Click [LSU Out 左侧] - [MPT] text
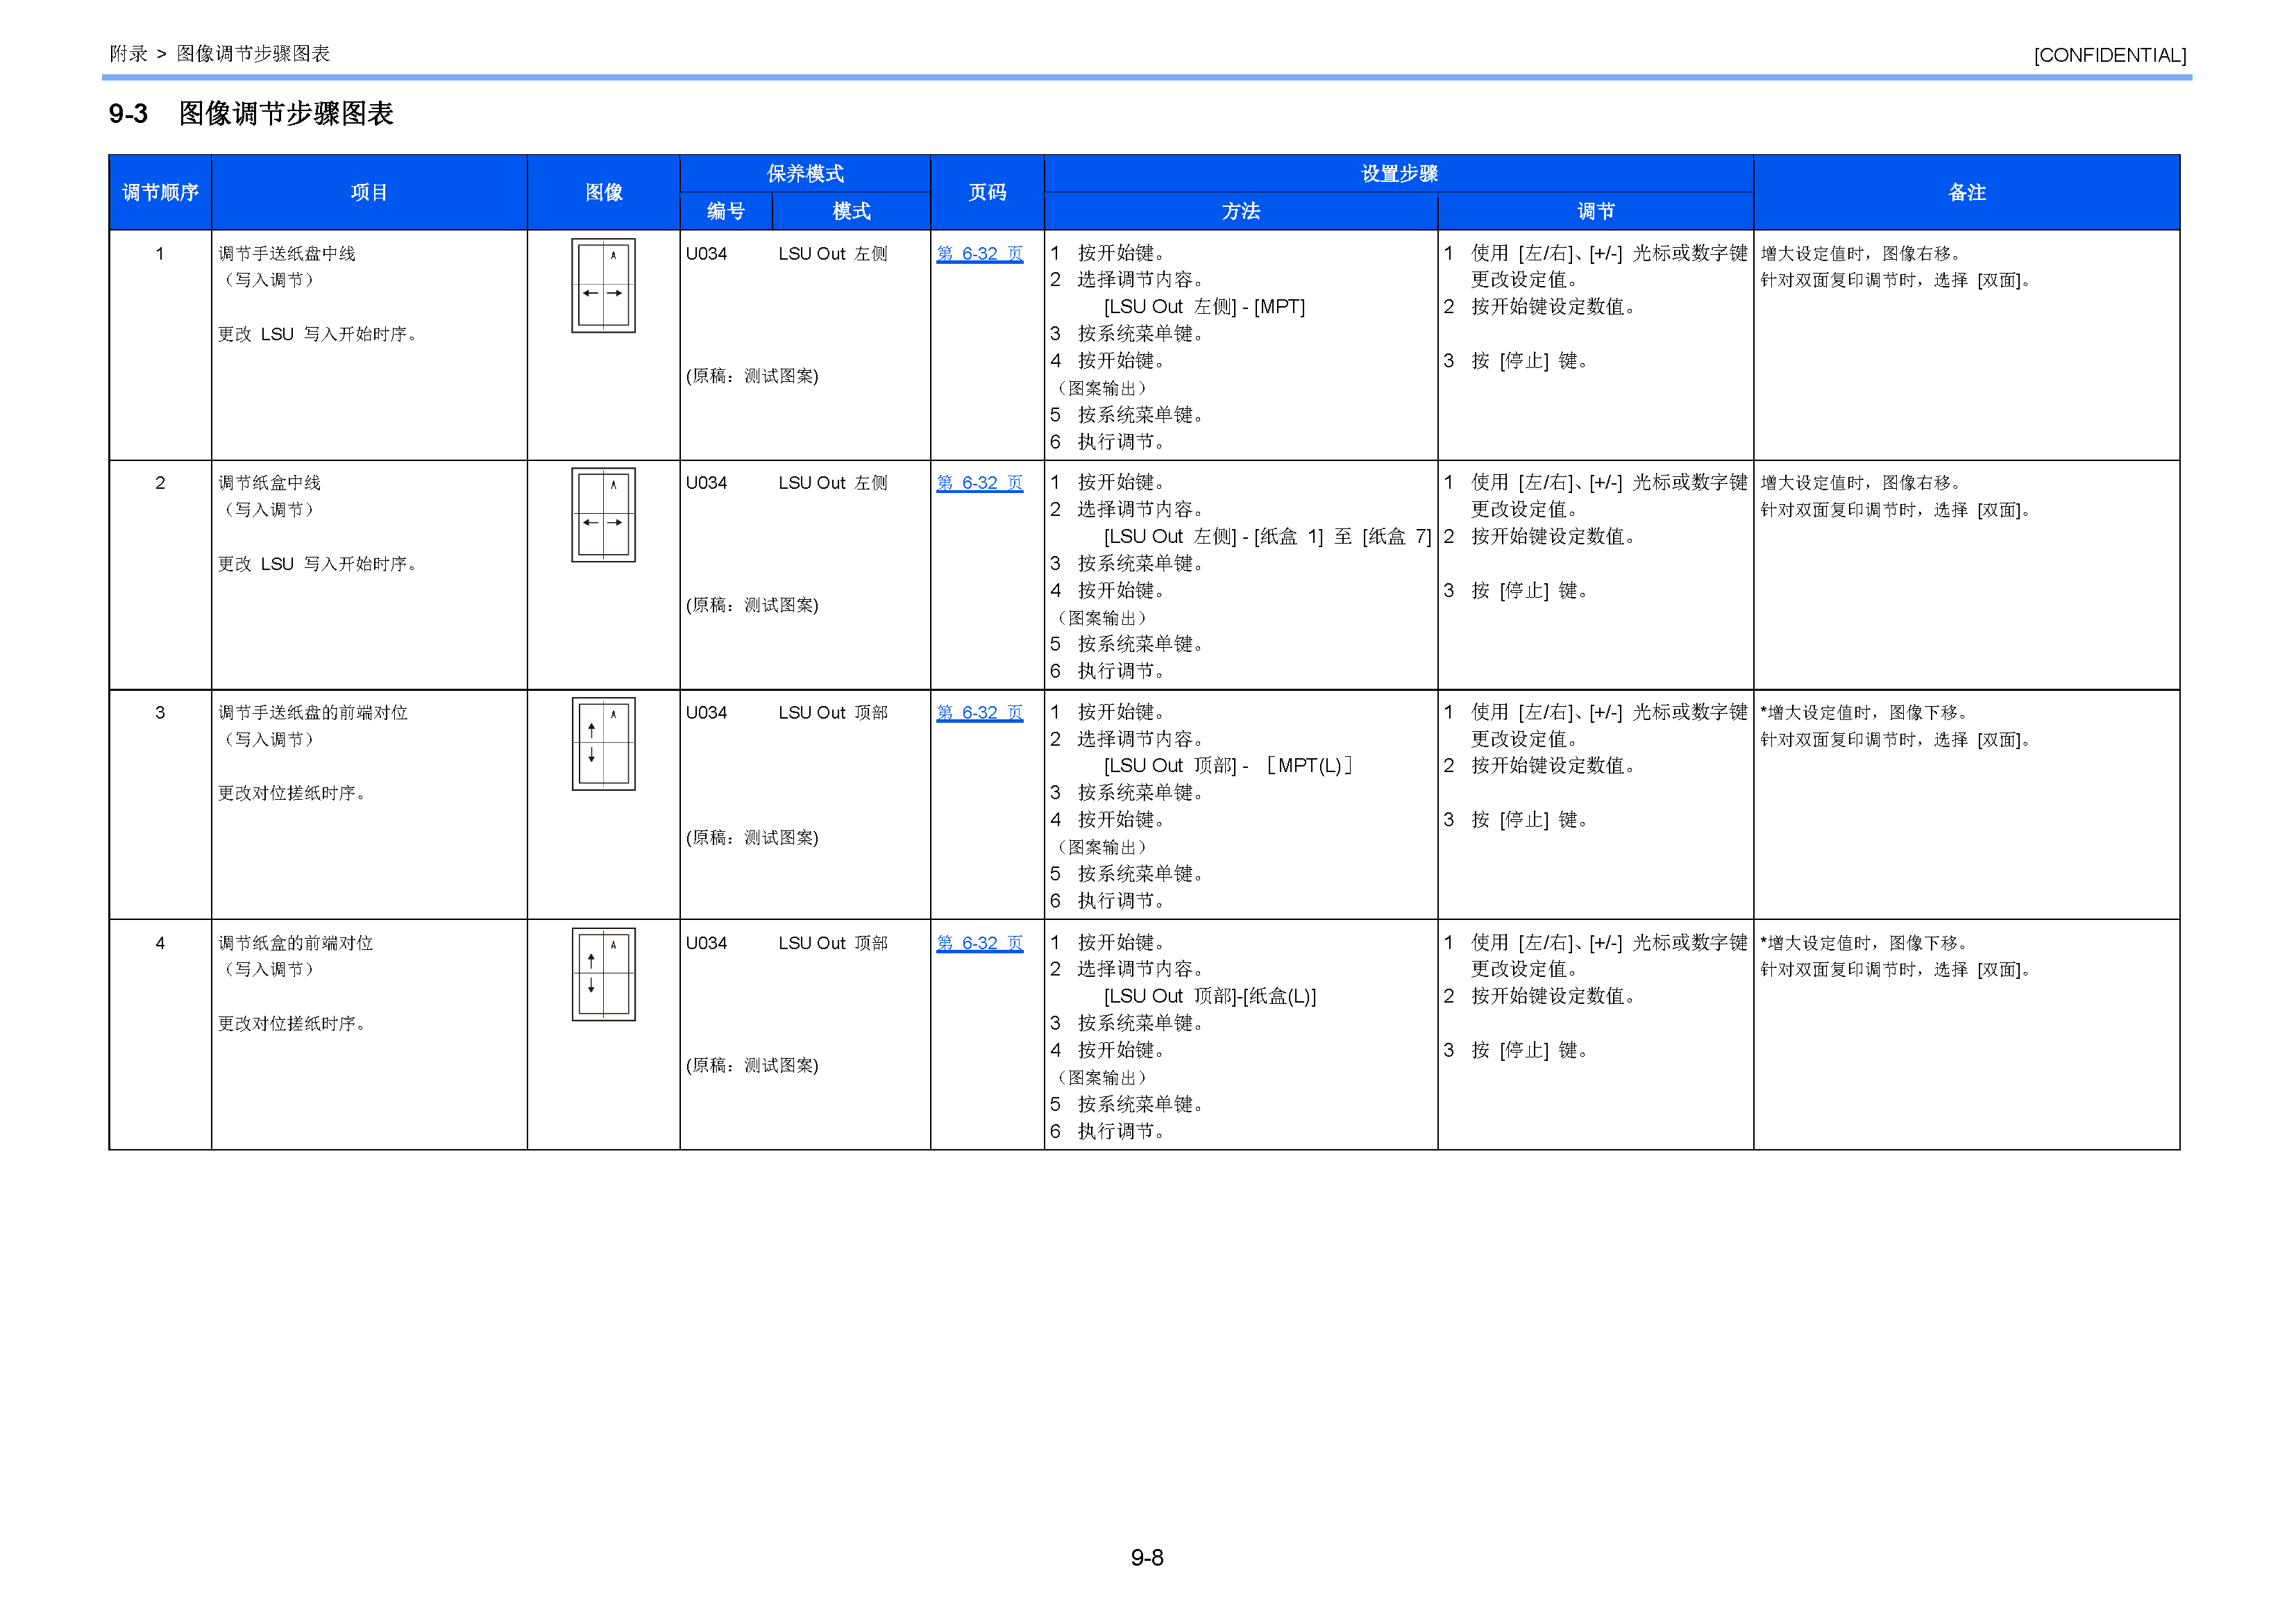The width and height of the screenshot is (2296, 1624). [1204, 307]
